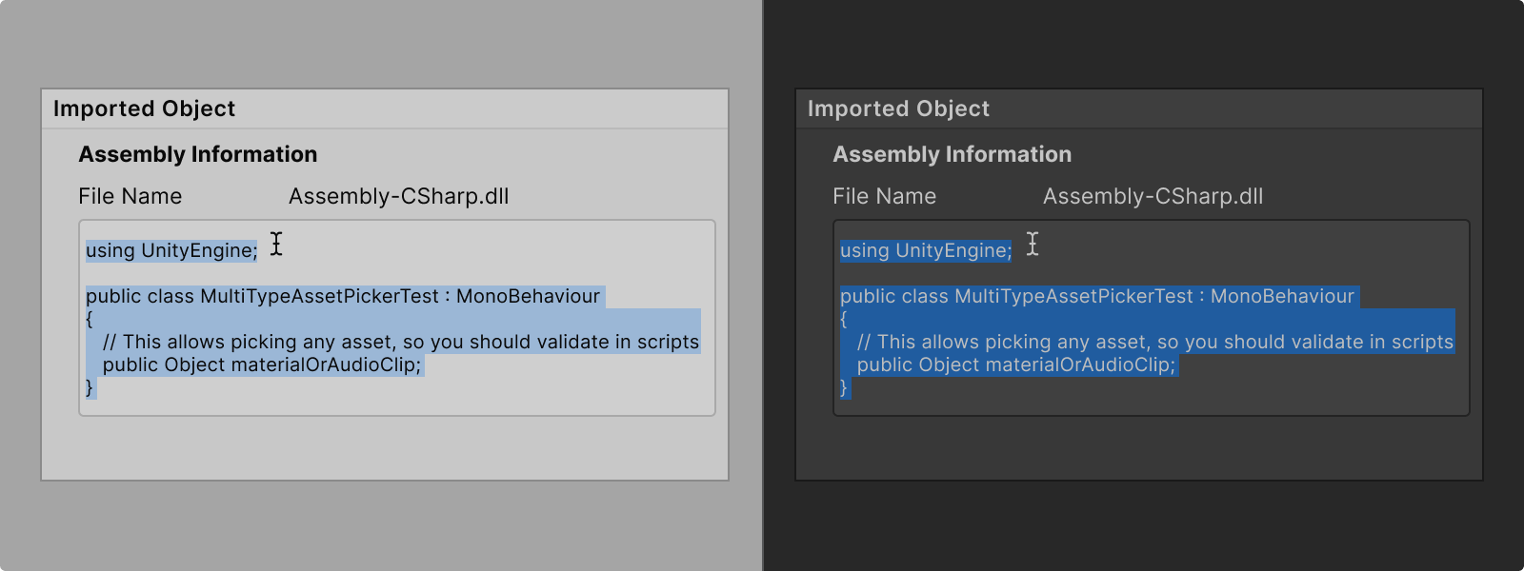Click the closing brace line in light panel
1524x571 pixels.
90,387
